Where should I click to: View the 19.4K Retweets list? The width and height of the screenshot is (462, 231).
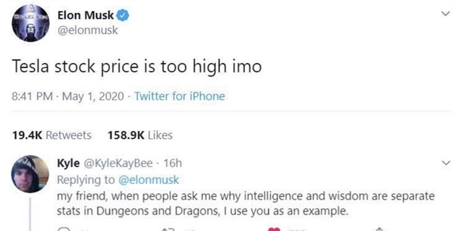(51, 135)
